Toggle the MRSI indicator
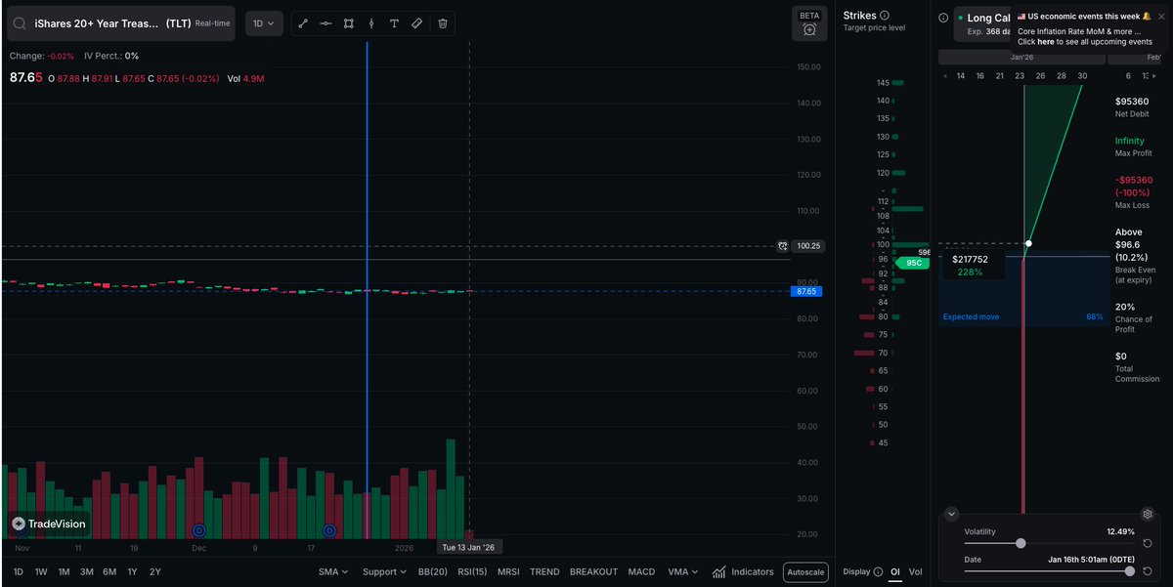Image resolution: width=1173 pixels, height=587 pixels. coord(508,572)
